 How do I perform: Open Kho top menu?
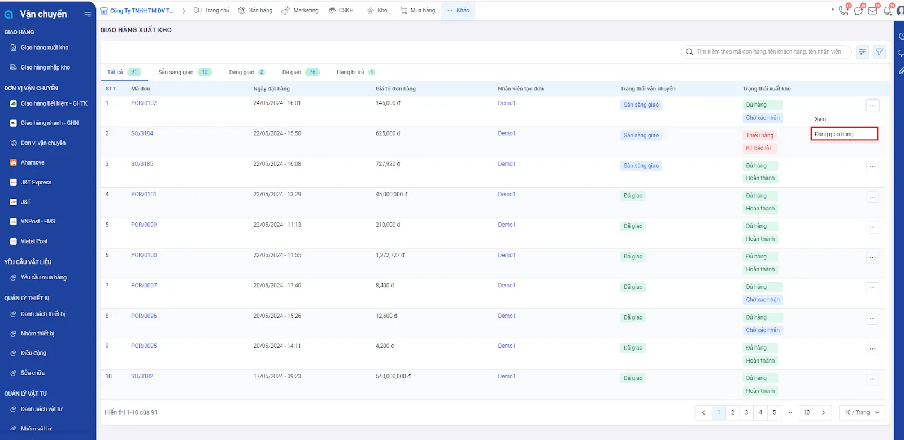tap(377, 10)
